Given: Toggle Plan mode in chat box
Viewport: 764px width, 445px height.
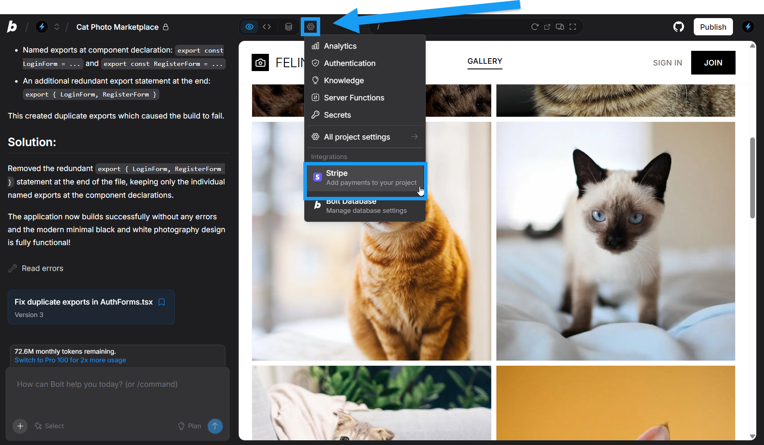Looking at the screenshot, I should (x=190, y=426).
